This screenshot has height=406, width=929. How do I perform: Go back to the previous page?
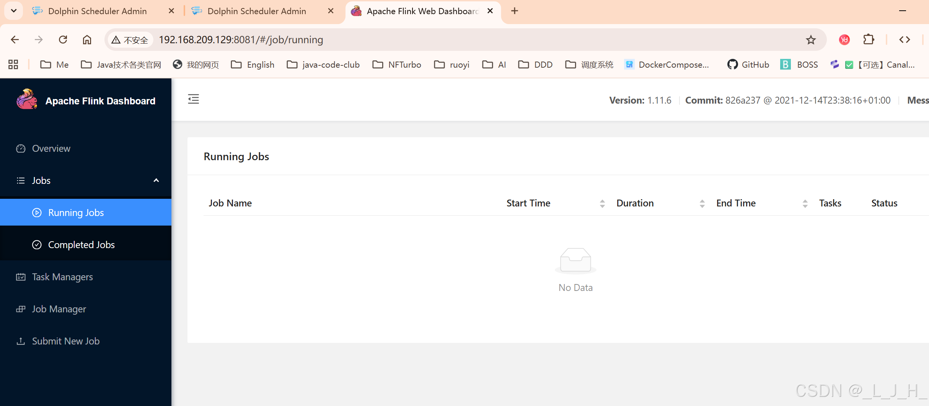coord(15,40)
